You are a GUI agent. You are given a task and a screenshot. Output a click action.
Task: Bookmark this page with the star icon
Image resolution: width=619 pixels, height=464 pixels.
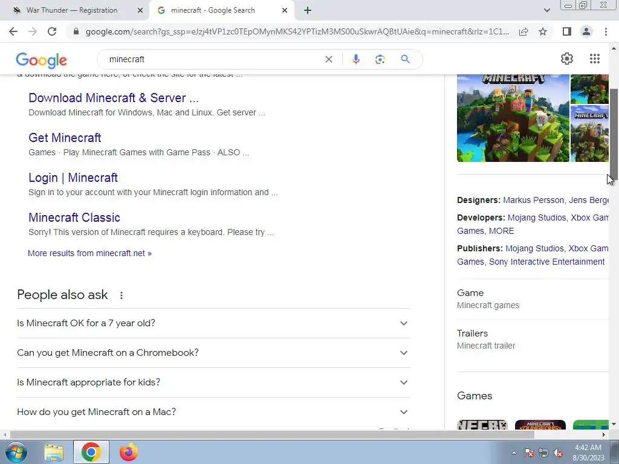tap(543, 31)
